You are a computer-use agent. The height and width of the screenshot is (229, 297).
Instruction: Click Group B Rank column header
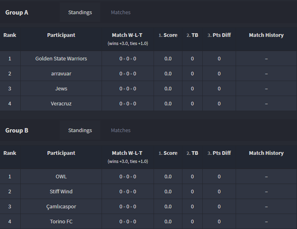(10, 153)
